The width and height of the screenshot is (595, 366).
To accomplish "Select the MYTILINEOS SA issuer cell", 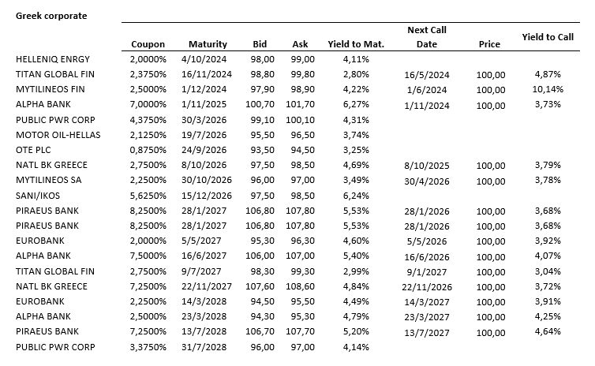I will click(x=48, y=179).
